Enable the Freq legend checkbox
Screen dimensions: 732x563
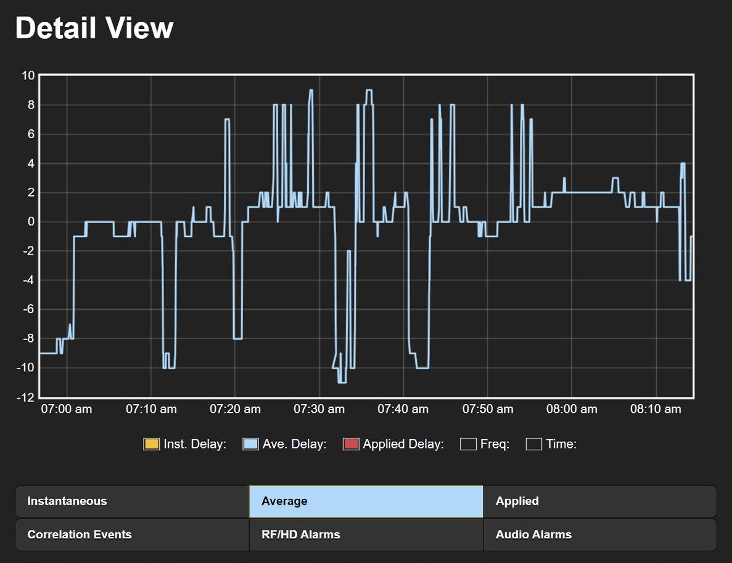click(x=468, y=444)
